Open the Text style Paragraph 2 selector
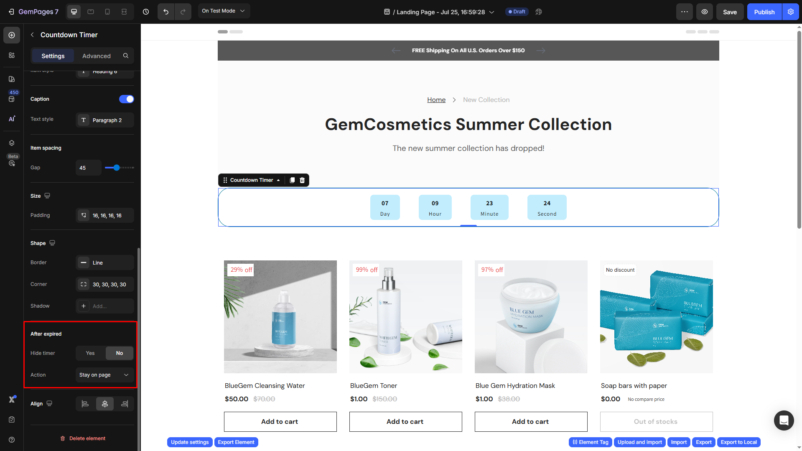 (x=105, y=120)
